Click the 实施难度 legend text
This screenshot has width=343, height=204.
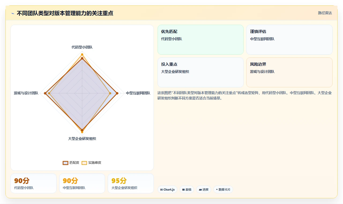[x=95, y=163]
